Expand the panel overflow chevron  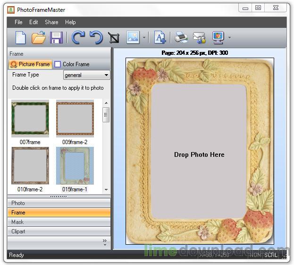pos(105,242)
